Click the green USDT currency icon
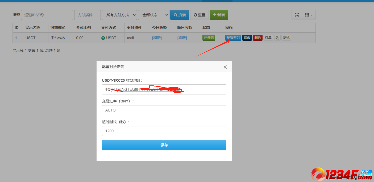374x182 pixels. coord(103,38)
